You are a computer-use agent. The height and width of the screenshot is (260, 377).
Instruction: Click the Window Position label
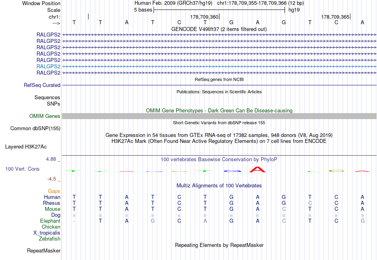41,3
